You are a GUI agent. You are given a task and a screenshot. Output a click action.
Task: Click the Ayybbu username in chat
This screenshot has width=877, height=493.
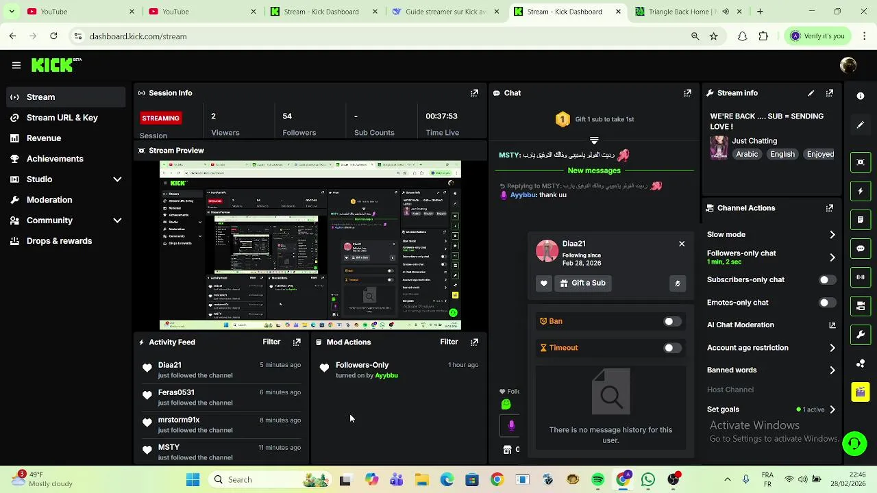(523, 195)
